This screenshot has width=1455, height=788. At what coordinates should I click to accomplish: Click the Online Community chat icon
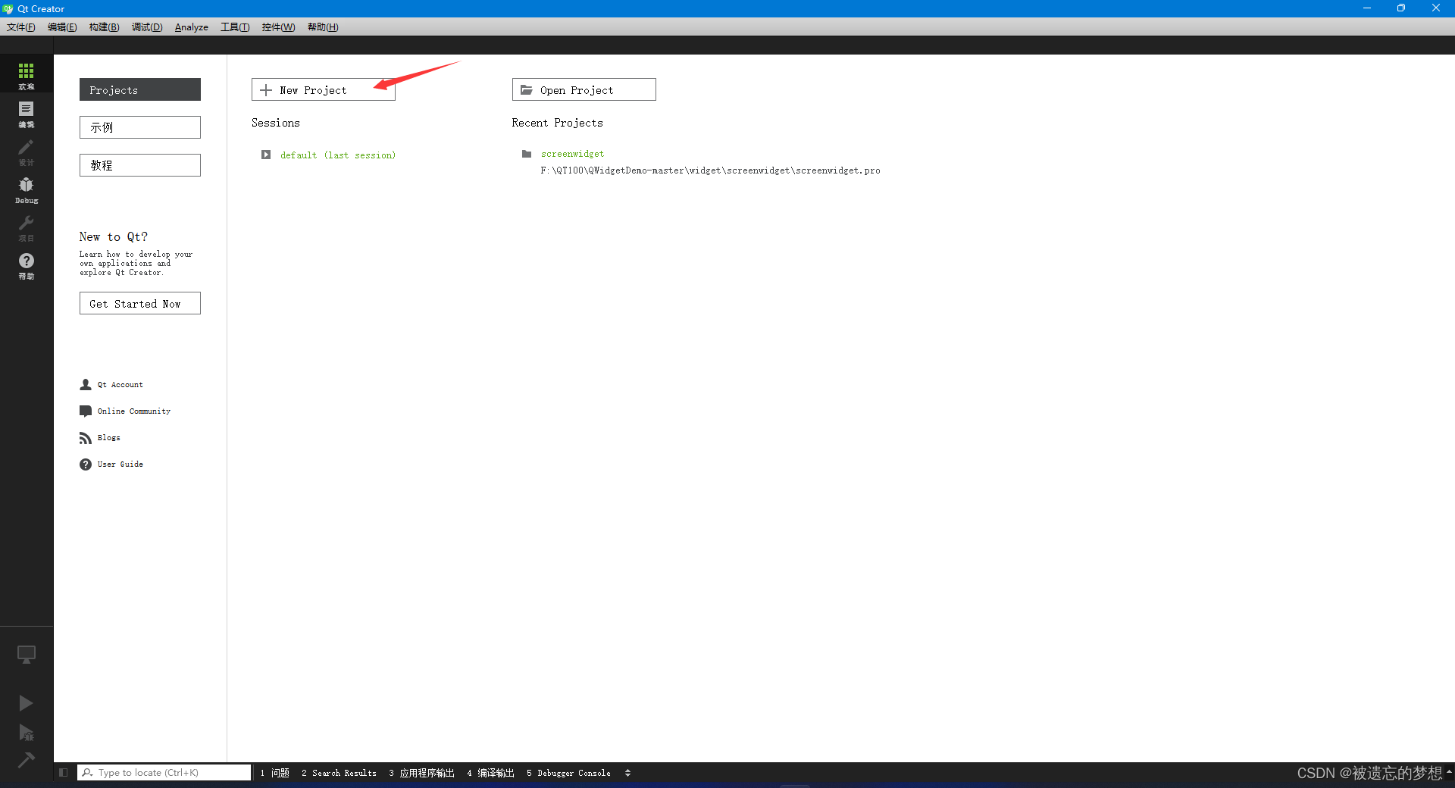coord(86,411)
